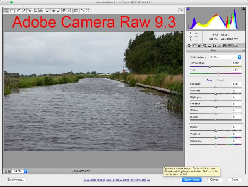The width and height of the screenshot is (248, 187).
Task: Click the Contrast slider handle
Action: tap(216, 94)
